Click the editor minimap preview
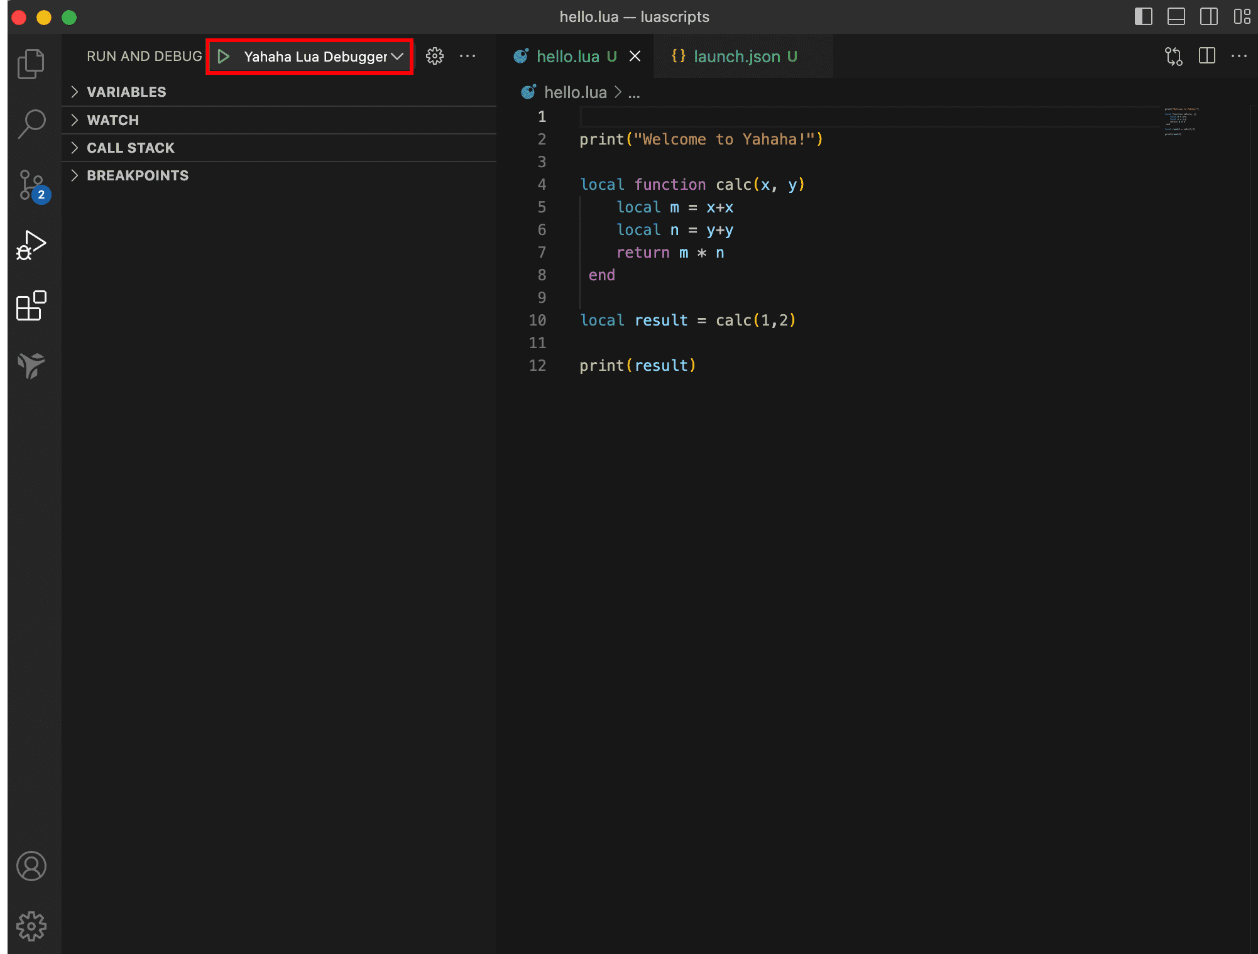 coord(1181,123)
